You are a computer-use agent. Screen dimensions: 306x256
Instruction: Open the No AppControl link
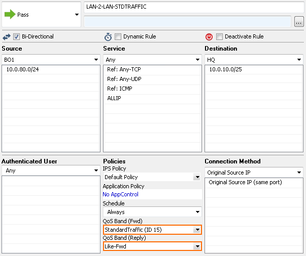pos(120,194)
